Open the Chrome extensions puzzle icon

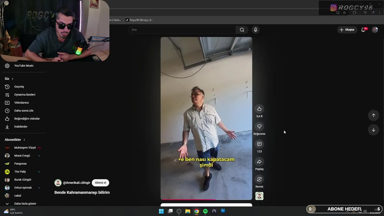[354, 13]
